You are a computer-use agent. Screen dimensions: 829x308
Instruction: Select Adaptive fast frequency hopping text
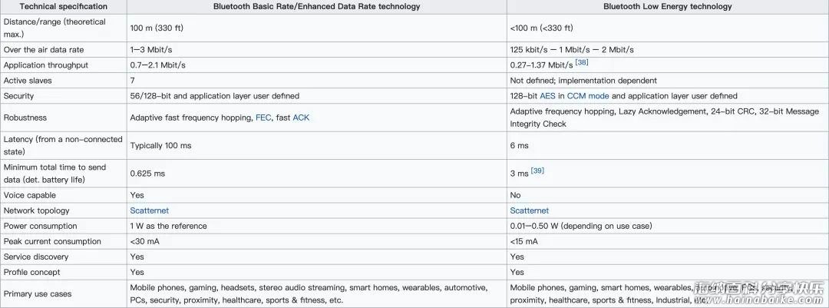pyautogui.click(x=190, y=118)
